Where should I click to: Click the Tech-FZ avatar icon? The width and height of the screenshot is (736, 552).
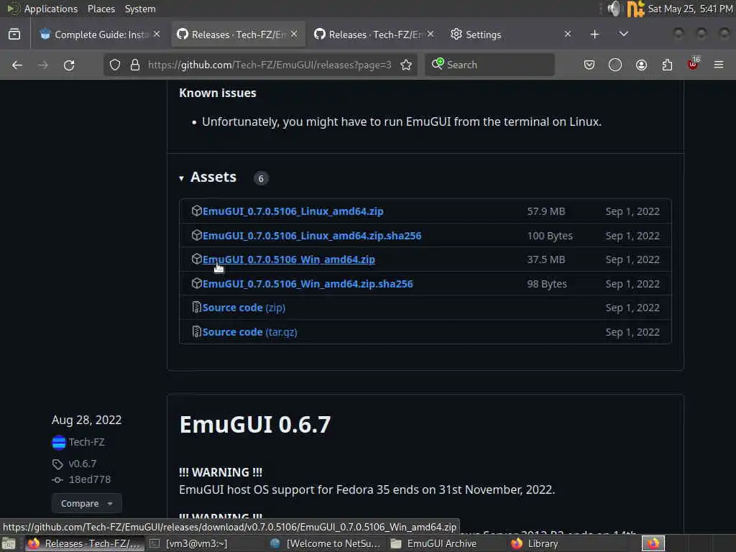click(59, 442)
